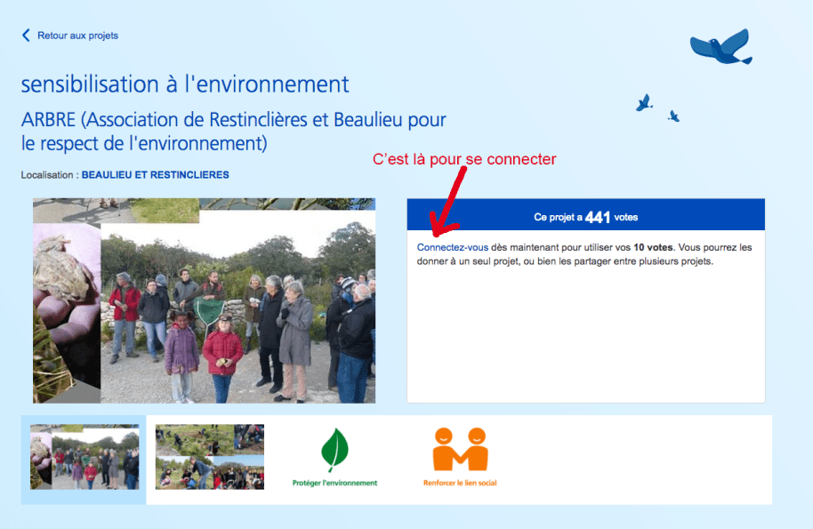Select the first highlighted photo thumbnail
813x529 pixels.
84,457
